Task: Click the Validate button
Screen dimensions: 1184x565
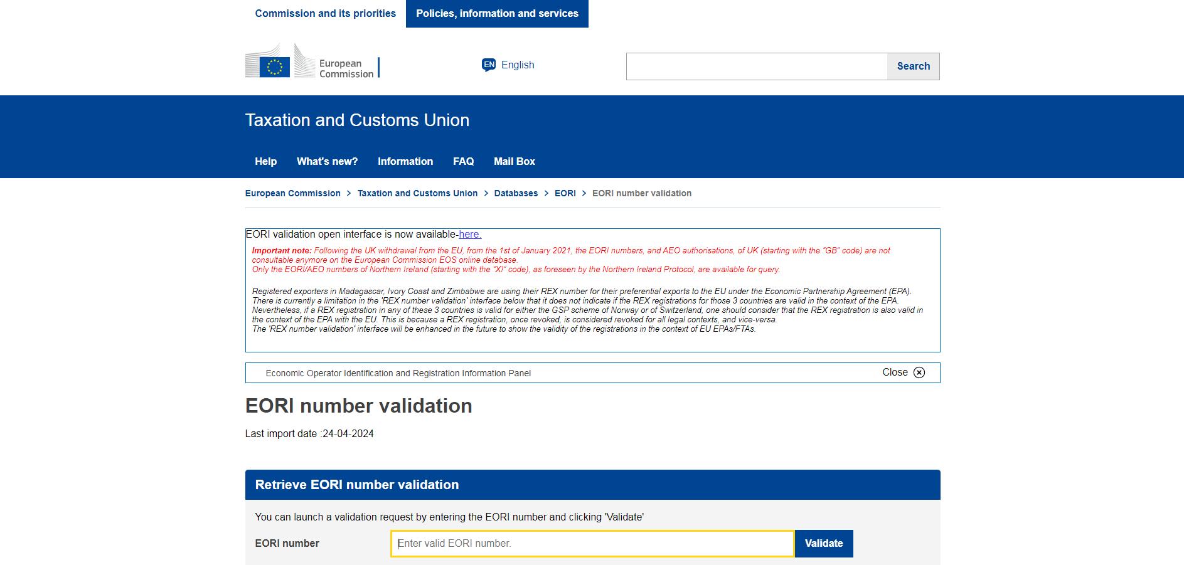Action: (x=823, y=543)
